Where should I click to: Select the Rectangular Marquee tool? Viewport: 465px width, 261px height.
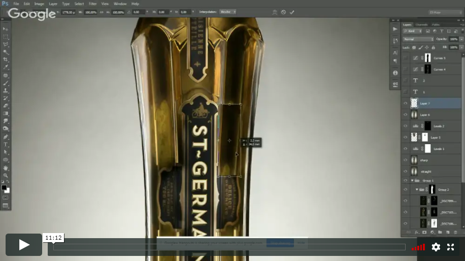point(6,37)
